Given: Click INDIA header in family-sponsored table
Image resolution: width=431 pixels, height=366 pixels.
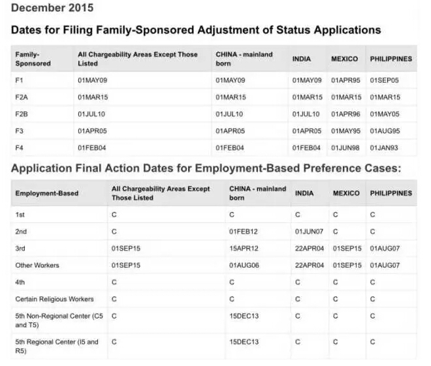Looking at the screenshot, I should click(x=302, y=59).
